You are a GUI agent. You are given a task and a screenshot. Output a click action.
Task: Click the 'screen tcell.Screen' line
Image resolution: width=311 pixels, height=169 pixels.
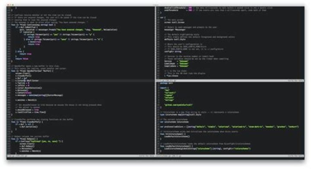pyautogui.click(x=174, y=22)
